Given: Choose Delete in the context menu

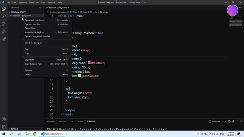Looking at the screenshot, I should [x=46, y=75].
